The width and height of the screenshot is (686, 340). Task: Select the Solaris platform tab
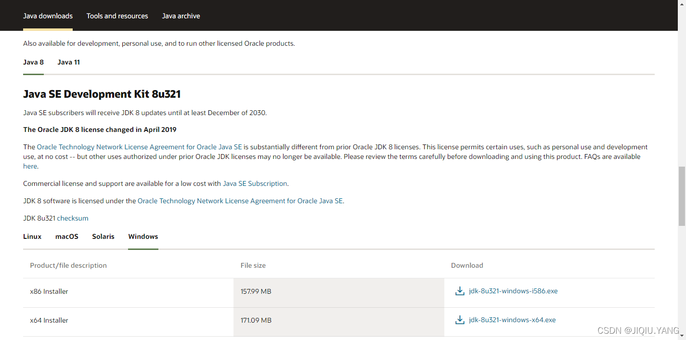point(104,236)
